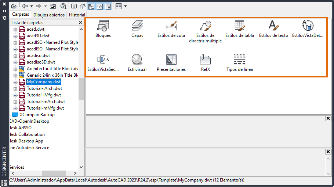The height and width of the screenshot is (187, 334).
Task: Select acad3D.dwt in the folder list
Action: 38,36
